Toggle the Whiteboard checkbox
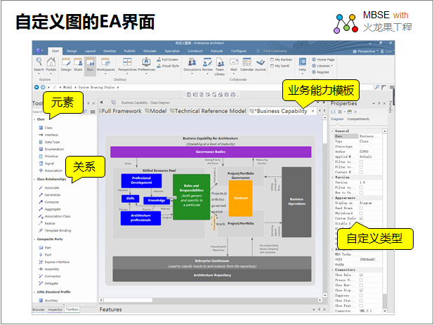 361,213
